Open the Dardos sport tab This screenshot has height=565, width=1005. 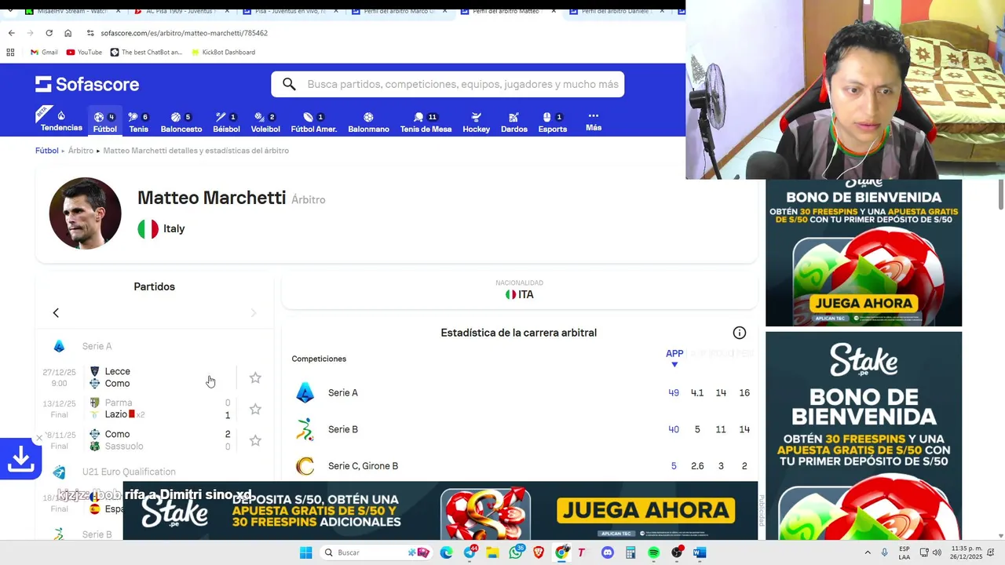(x=514, y=122)
